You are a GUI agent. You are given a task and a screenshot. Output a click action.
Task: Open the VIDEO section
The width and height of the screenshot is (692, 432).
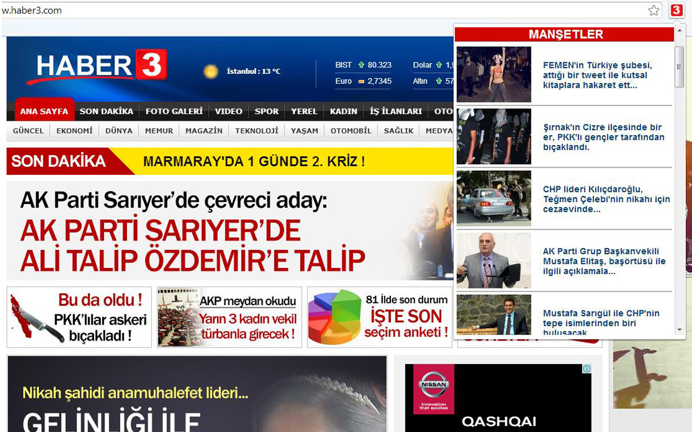coord(229,111)
